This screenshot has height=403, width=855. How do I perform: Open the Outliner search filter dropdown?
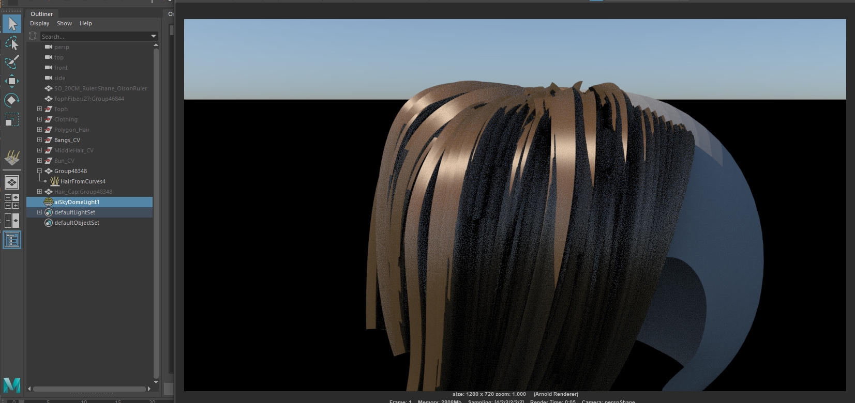[x=154, y=36]
